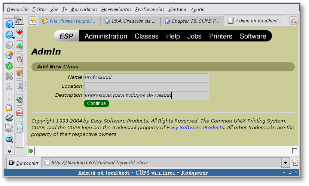Toggle the checkbox in the status bar

pos(295,151)
